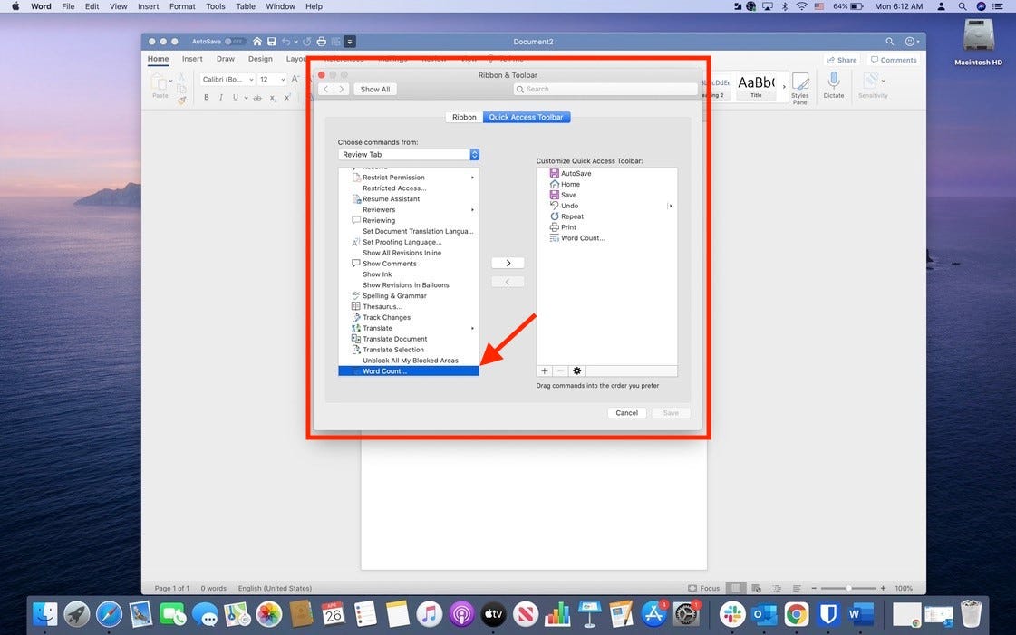The image size is (1016, 635).
Task: Select highlighted Word Count in the left list
Action: coord(408,370)
